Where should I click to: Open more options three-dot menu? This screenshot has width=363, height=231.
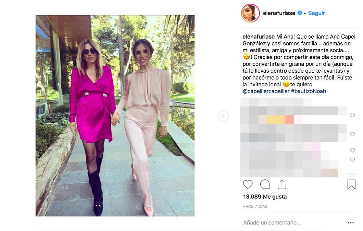[351, 223]
